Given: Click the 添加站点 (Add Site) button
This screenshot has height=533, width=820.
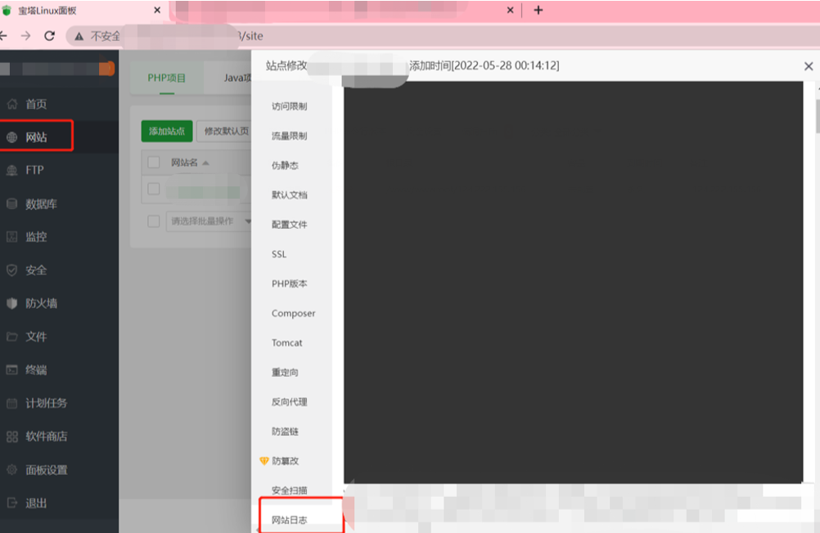Looking at the screenshot, I should (x=165, y=132).
